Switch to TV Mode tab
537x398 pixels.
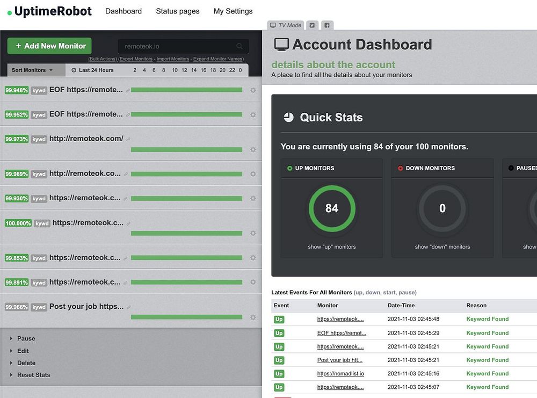point(286,25)
